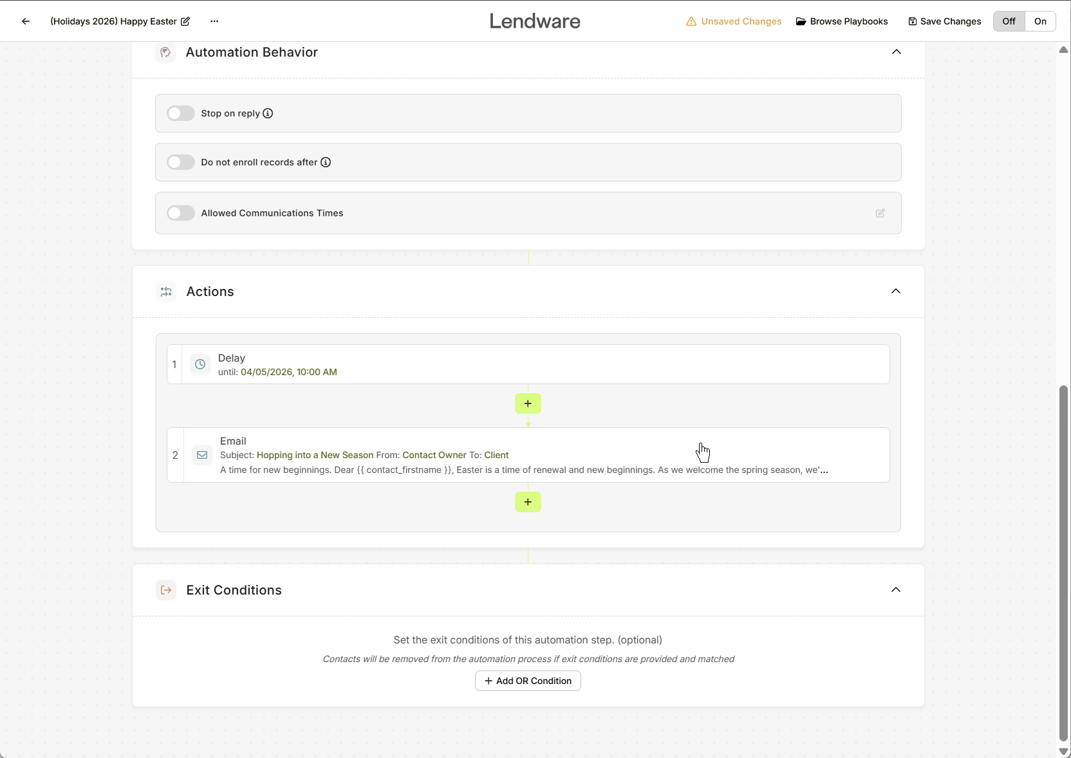The width and height of the screenshot is (1071, 758).
Task: Edit Allowed Communications Times pencil icon
Action: point(880,213)
